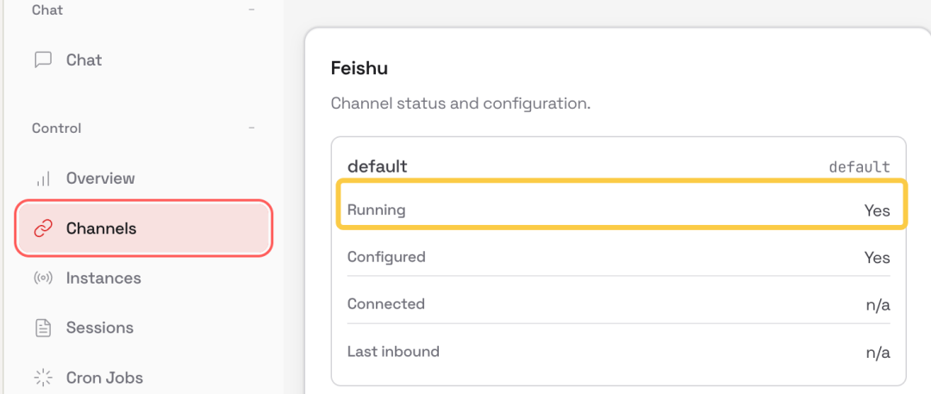The image size is (931, 394).
Task: Click the bold default account name
Action: [377, 166]
